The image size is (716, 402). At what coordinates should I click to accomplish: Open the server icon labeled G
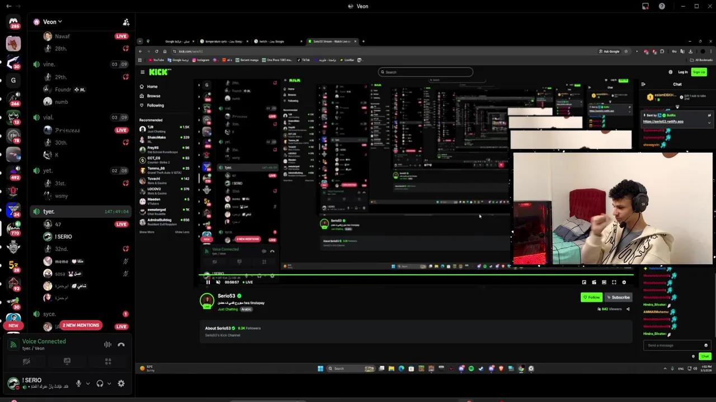pyautogui.click(x=13, y=80)
